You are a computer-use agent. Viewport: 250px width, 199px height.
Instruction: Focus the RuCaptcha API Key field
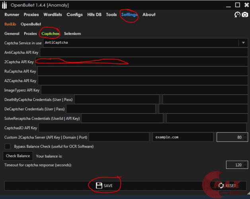click(x=143, y=71)
